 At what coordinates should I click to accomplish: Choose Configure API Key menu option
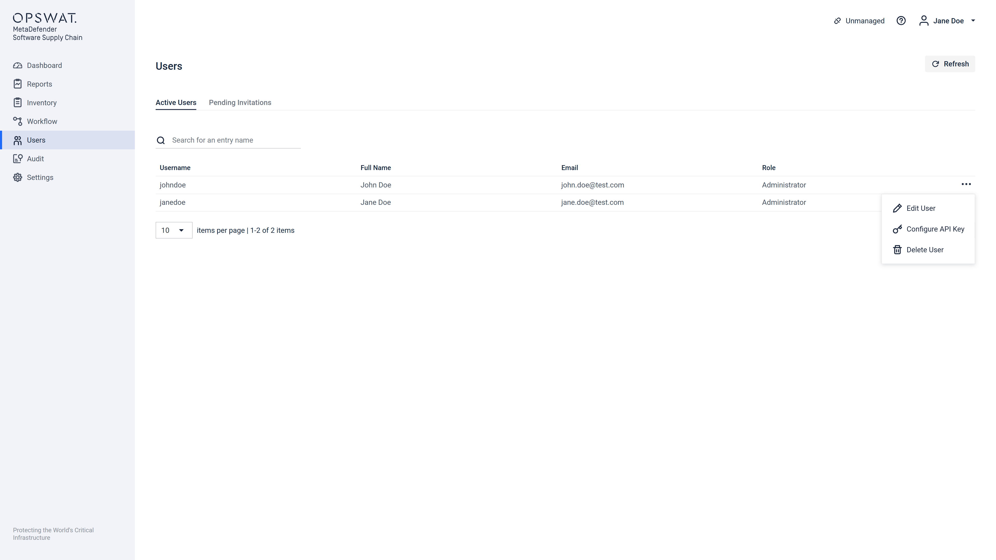tap(935, 229)
